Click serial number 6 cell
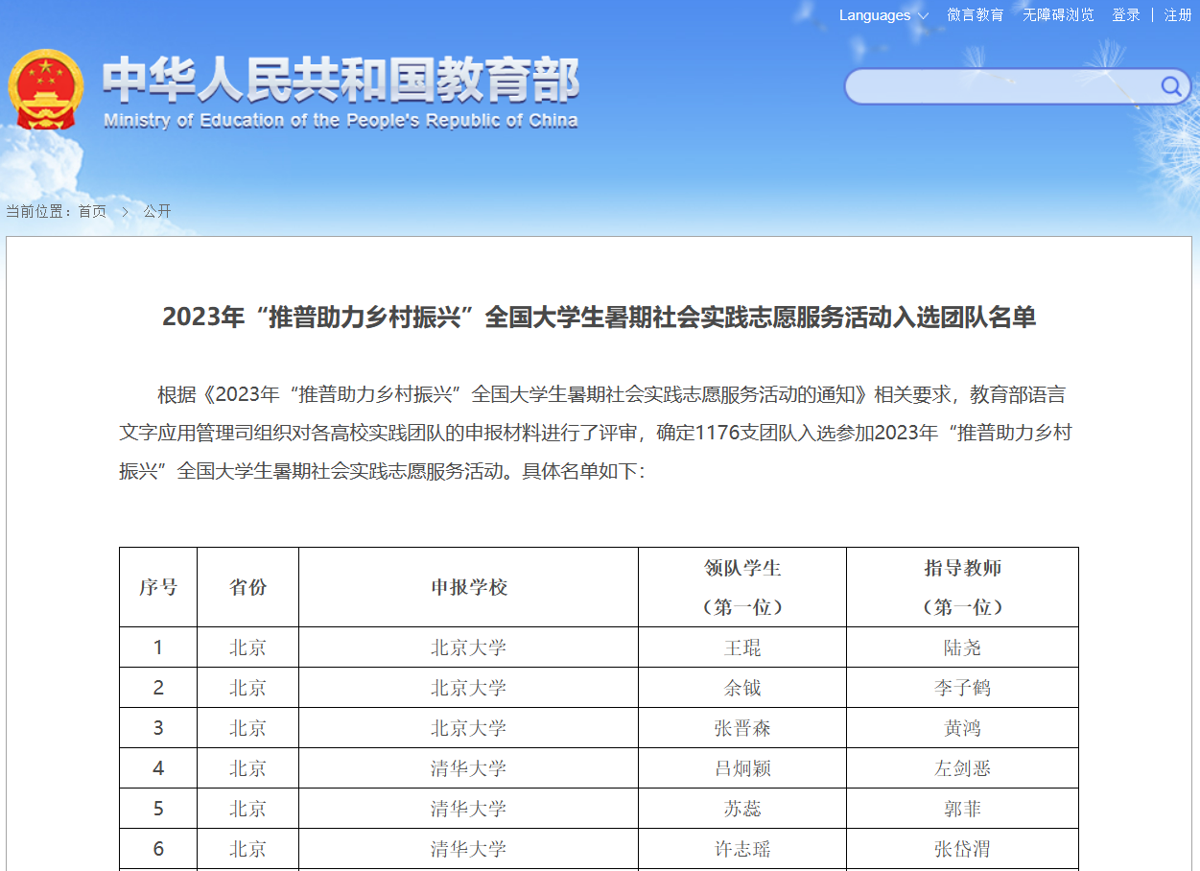 (x=158, y=849)
